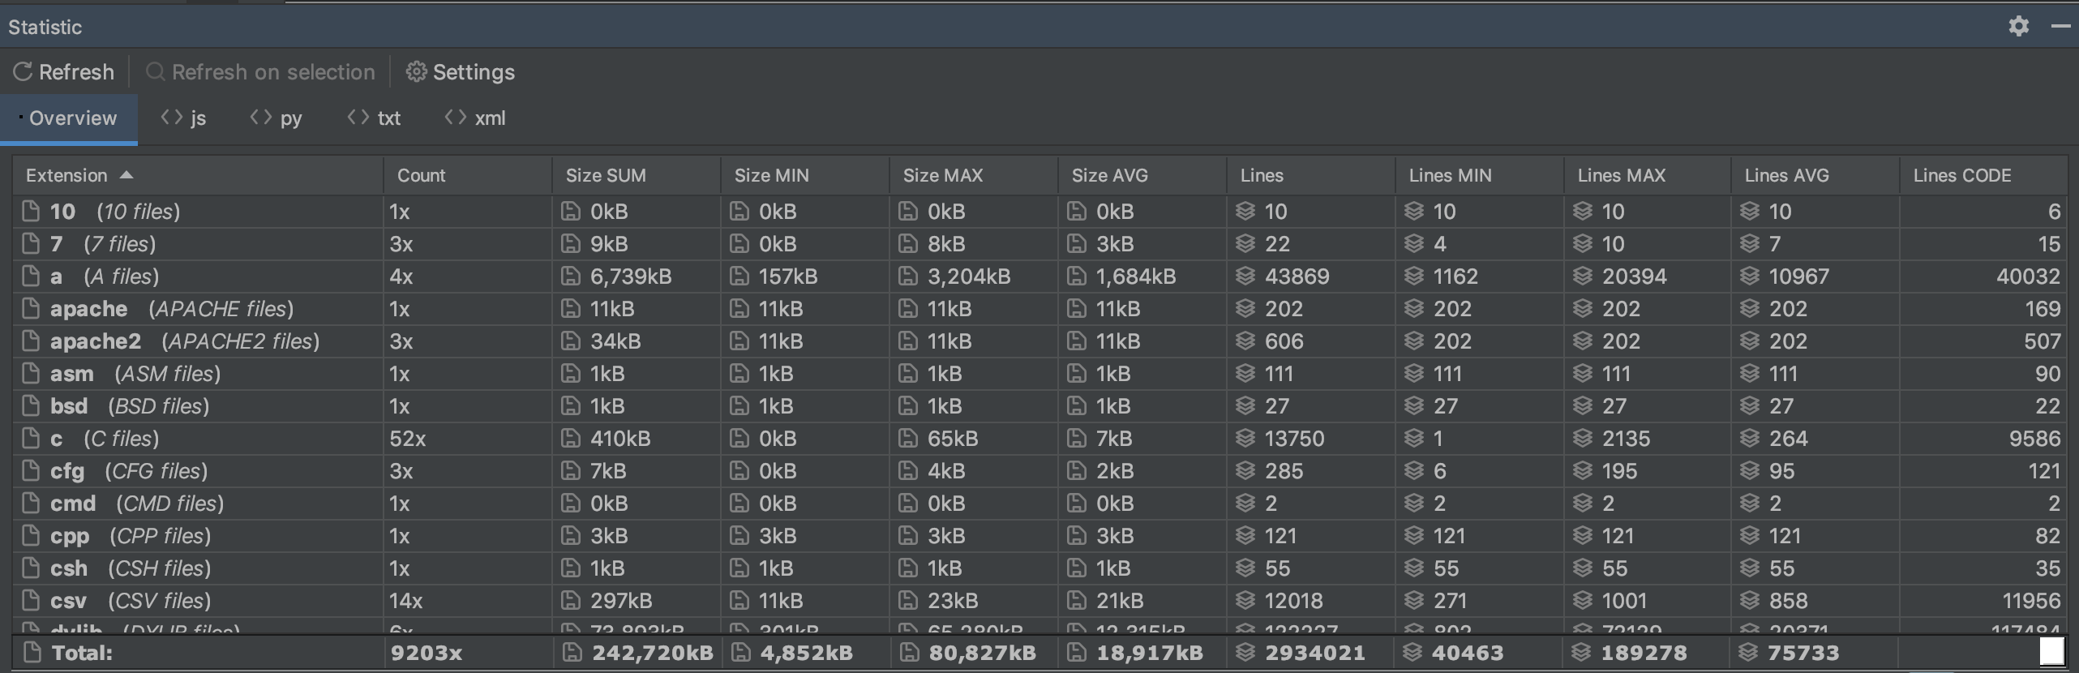2079x673 pixels.
Task: Sort table by the Count column header
Action: click(421, 175)
